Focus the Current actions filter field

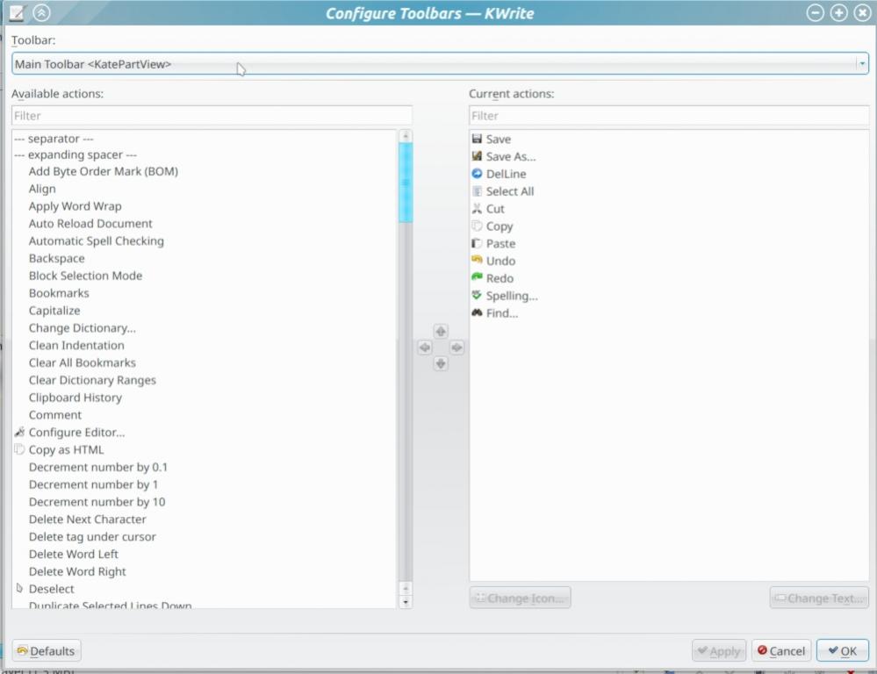(669, 116)
